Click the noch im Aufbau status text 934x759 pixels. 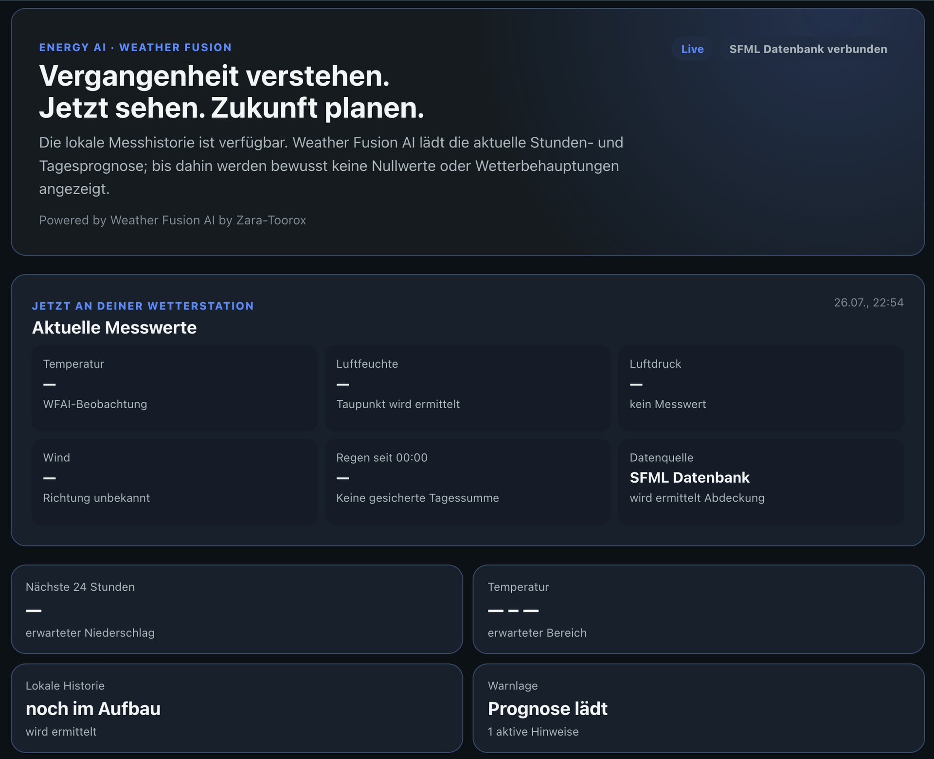pos(93,709)
